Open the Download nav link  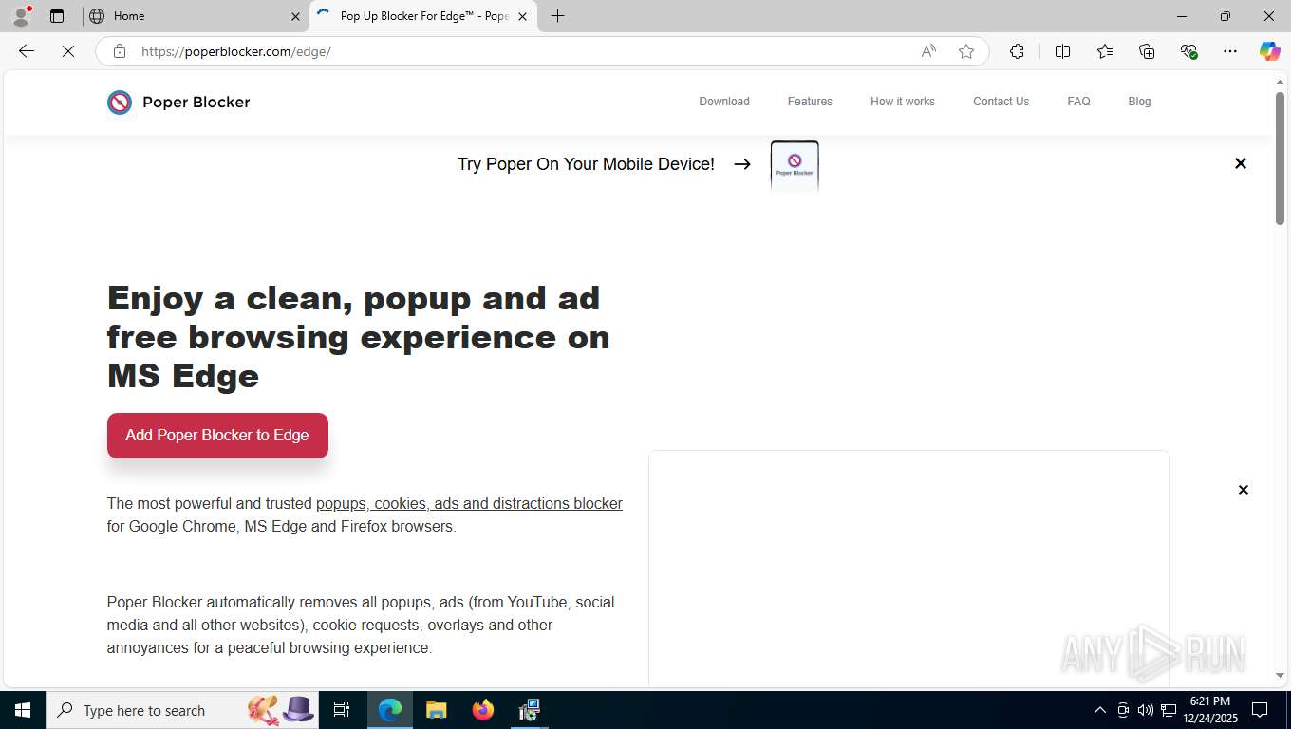724,102
